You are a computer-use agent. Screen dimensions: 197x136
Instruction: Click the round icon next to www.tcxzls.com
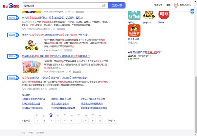tap(61, 50)
